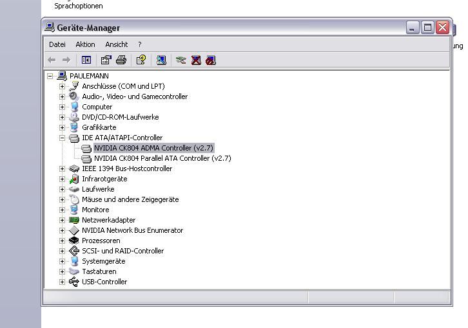Screen dimensions: 468x328
Task: Expand the Laufwerke node
Action: (x=62, y=189)
